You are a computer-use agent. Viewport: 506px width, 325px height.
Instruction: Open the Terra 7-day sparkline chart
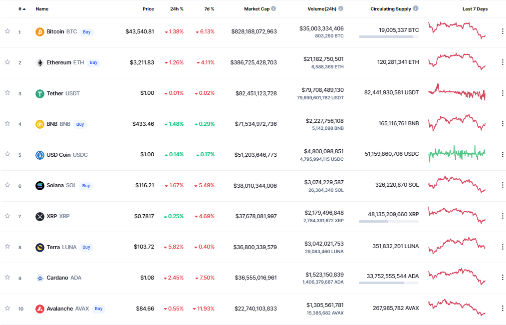(x=457, y=246)
